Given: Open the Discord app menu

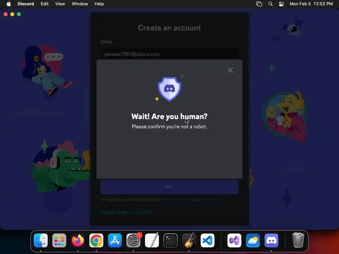Looking at the screenshot, I should (26, 4).
